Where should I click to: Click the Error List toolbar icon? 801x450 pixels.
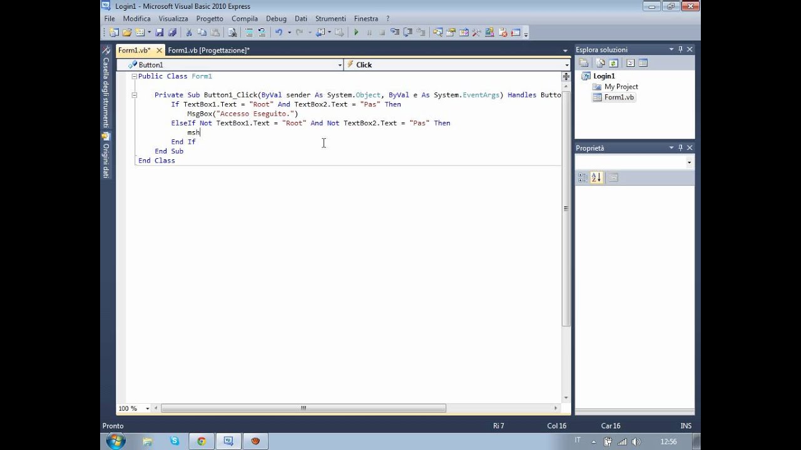pyautogui.click(x=504, y=32)
